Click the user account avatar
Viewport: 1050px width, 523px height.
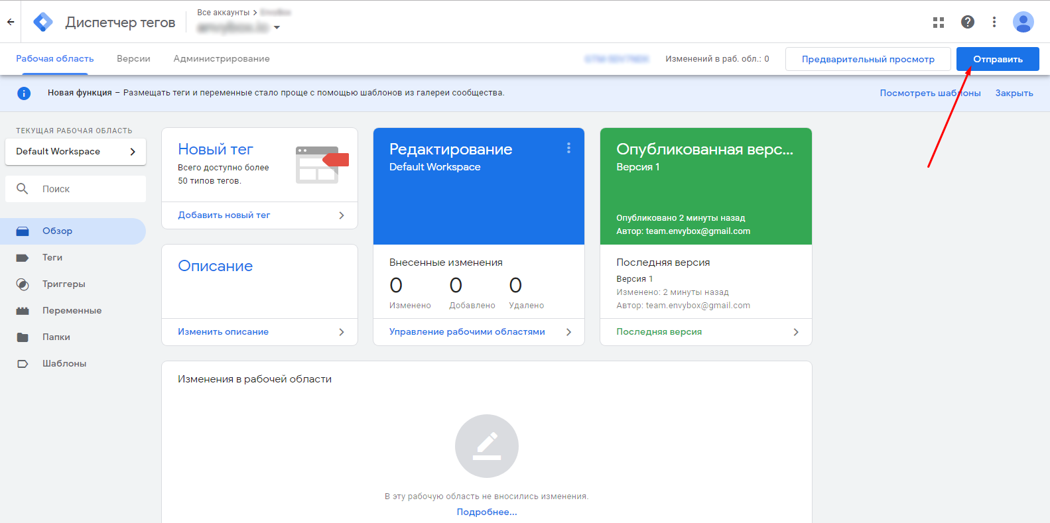tap(1023, 22)
